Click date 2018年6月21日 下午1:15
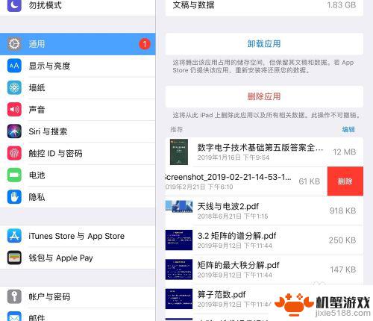This screenshot has width=373, height=321. click(233, 216)
